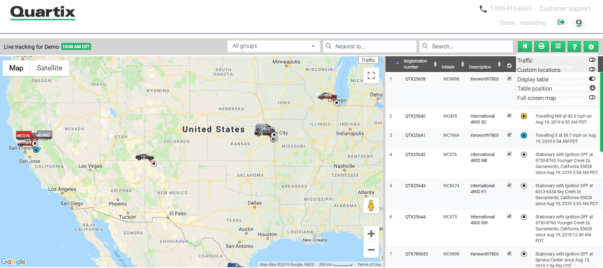Zoom in on the map
603x268 pixels.
click(x=371, y=233)
